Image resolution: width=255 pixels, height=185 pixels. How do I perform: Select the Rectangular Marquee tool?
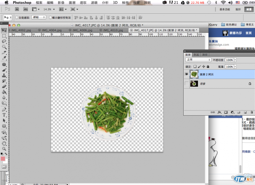(4, 36)
